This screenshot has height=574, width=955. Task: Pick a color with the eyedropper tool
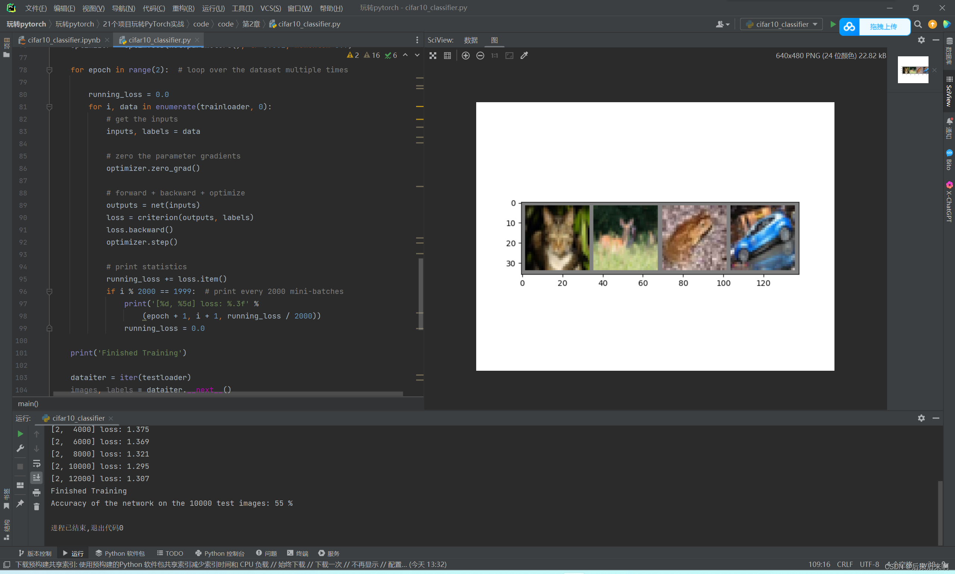tap(524, 55)
